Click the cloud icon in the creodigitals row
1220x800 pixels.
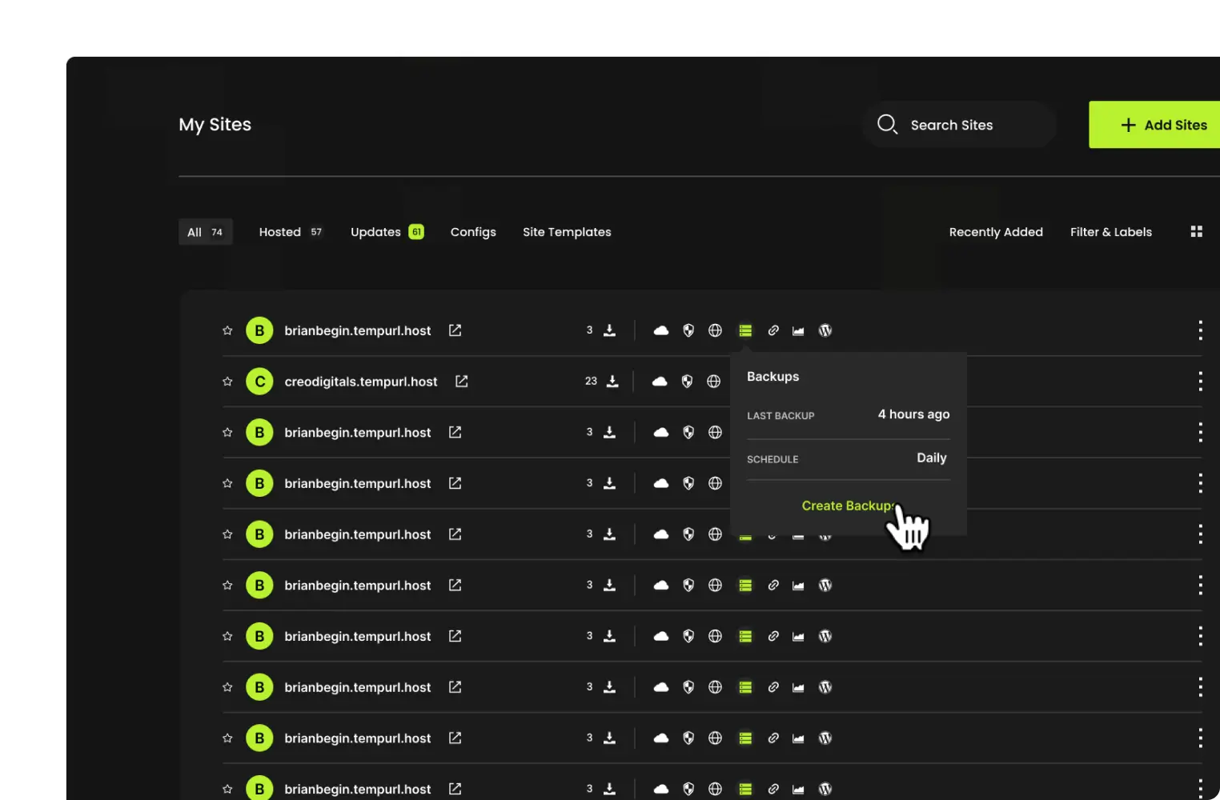pyautogui.click(x=660, y=382)
